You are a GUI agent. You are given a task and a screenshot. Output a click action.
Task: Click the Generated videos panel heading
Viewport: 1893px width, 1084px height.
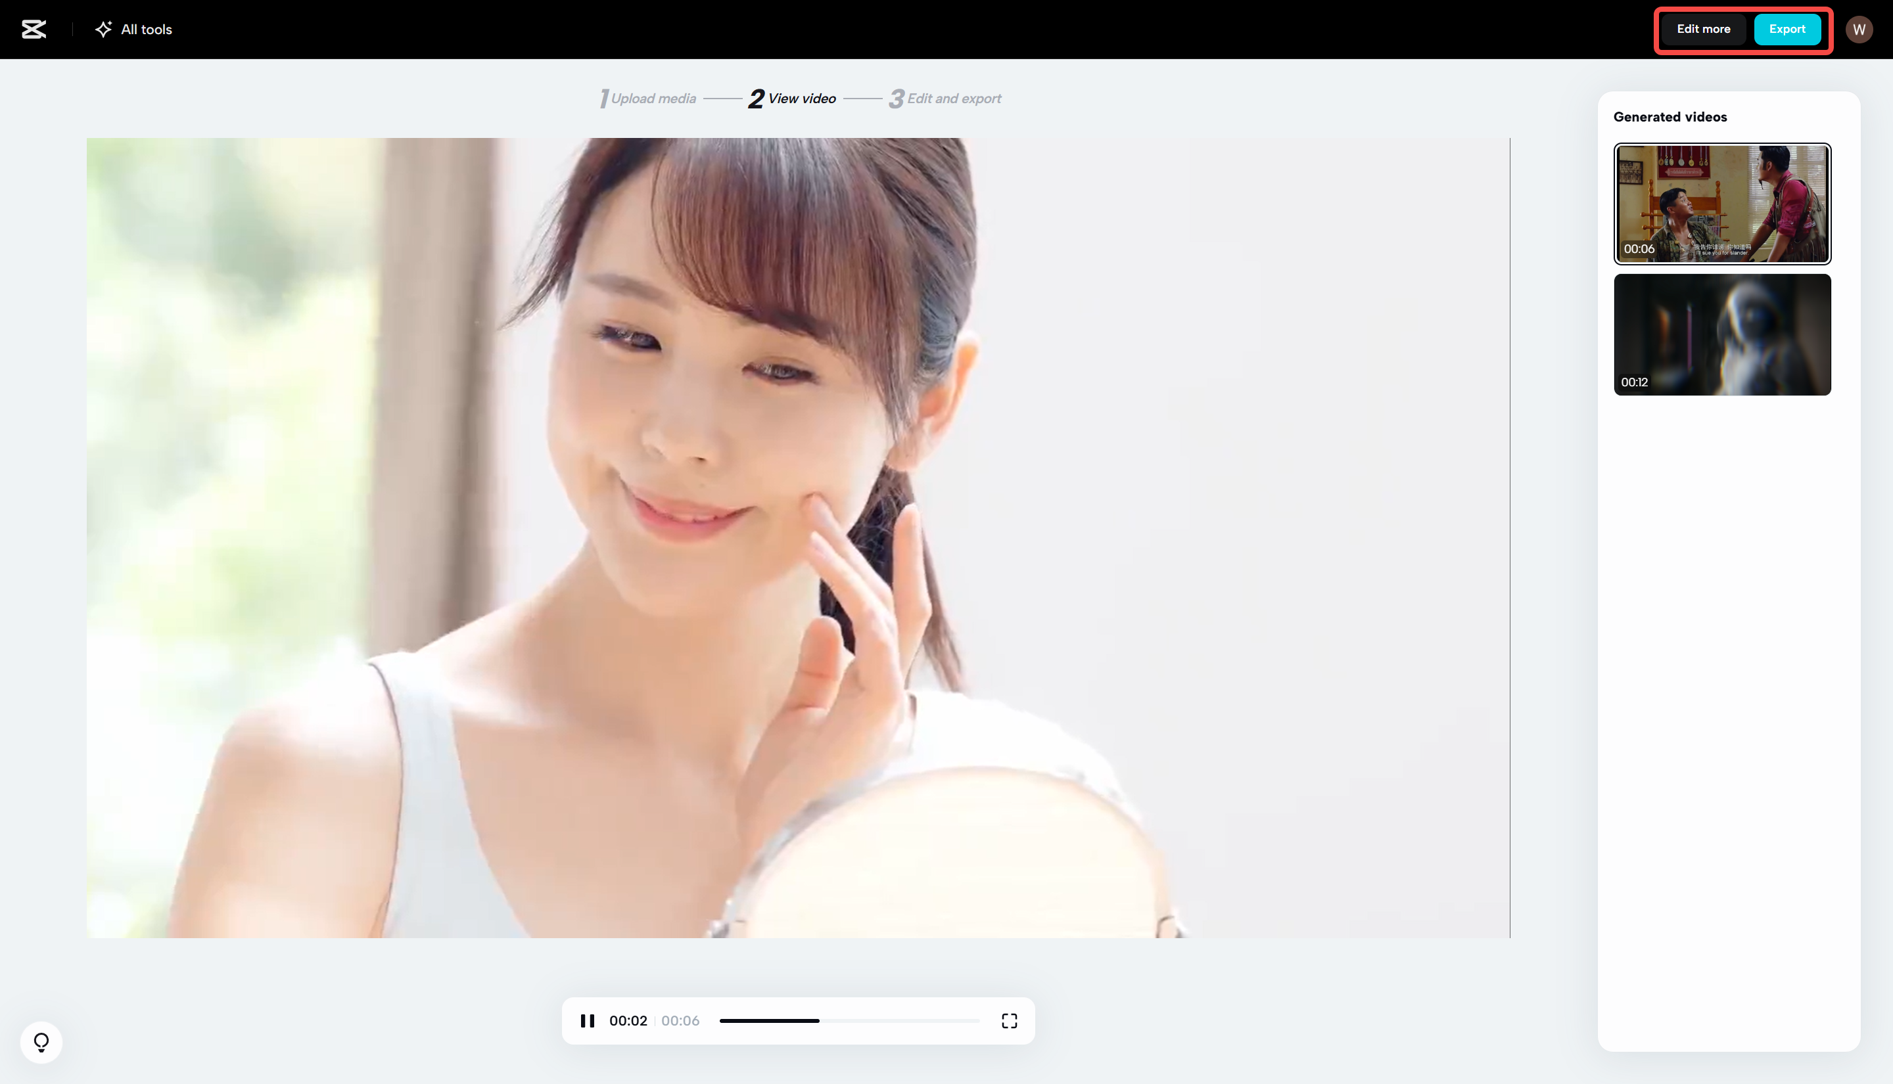[x=1670, y=117]
